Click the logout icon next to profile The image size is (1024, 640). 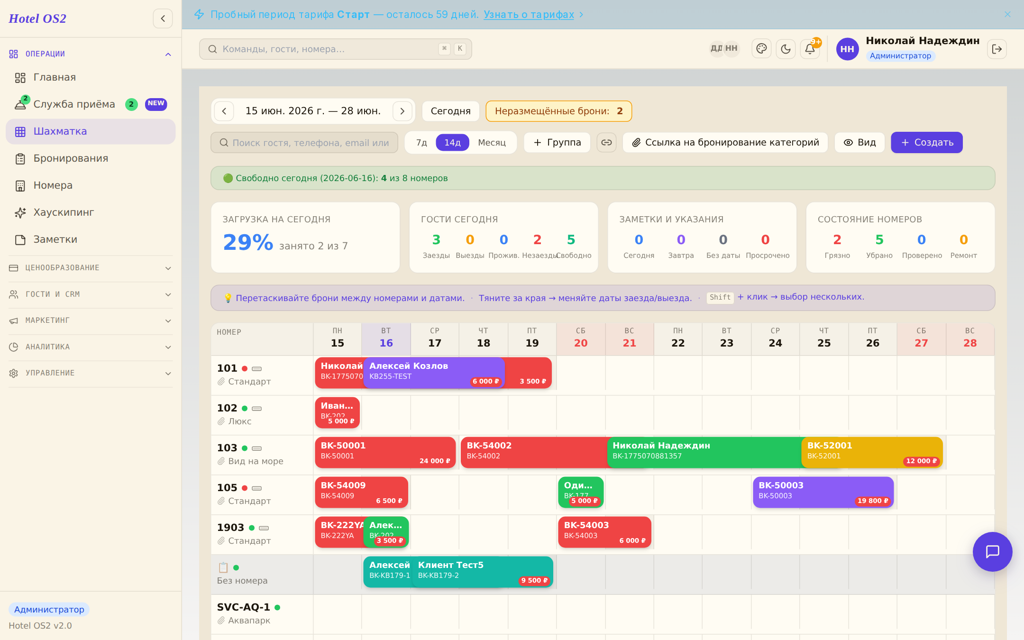point(997,49)
